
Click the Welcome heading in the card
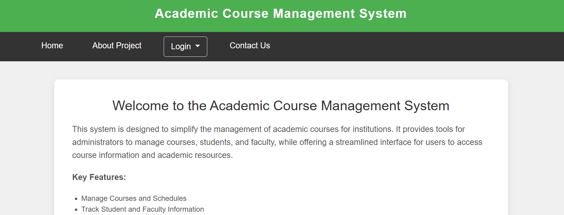[x=280, y=106]
